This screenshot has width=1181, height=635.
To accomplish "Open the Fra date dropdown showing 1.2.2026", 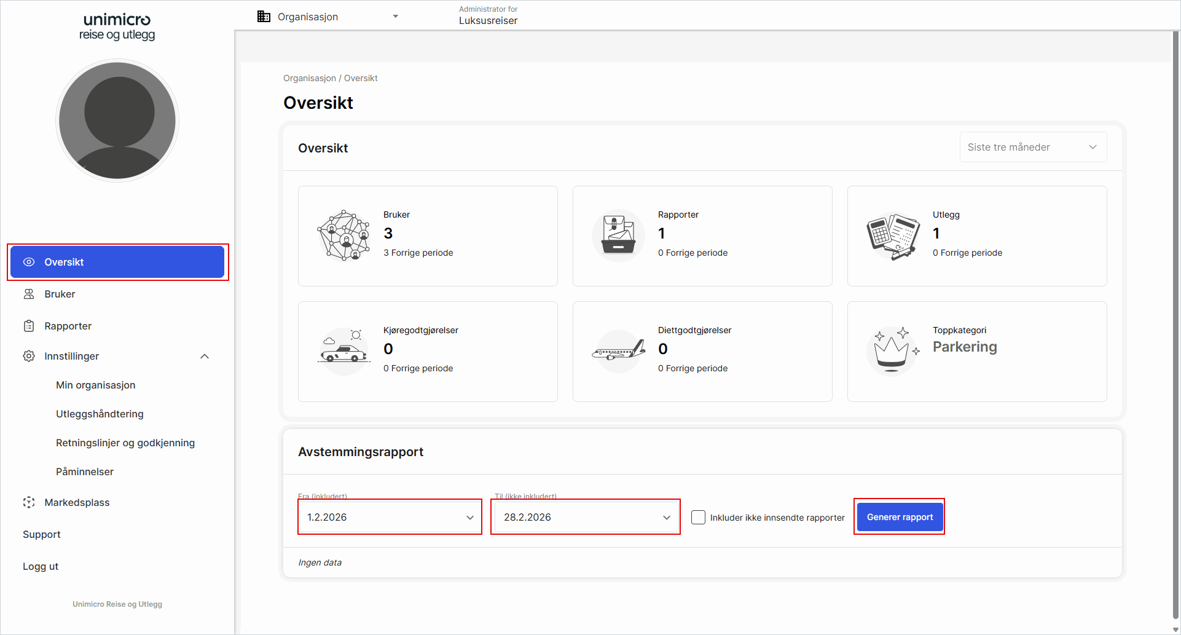I will click(390, 518).
